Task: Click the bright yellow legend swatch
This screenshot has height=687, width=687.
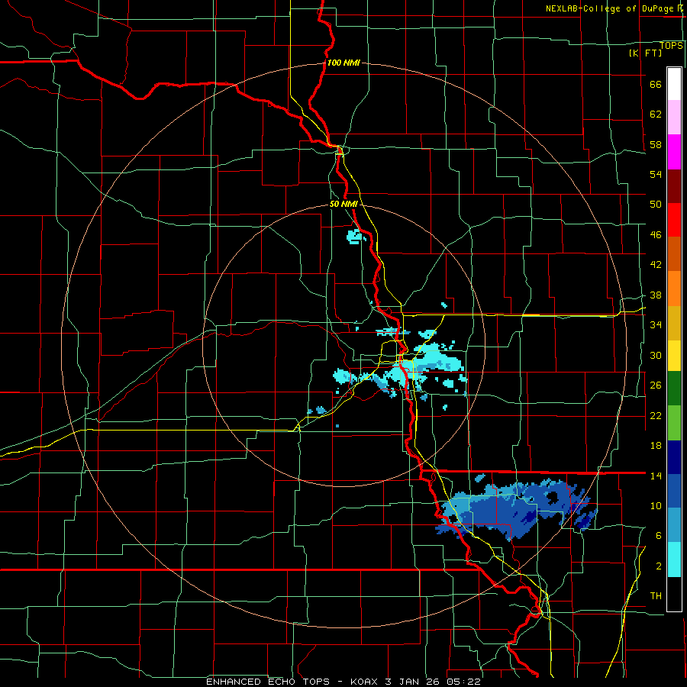Action: pos(674,356)
